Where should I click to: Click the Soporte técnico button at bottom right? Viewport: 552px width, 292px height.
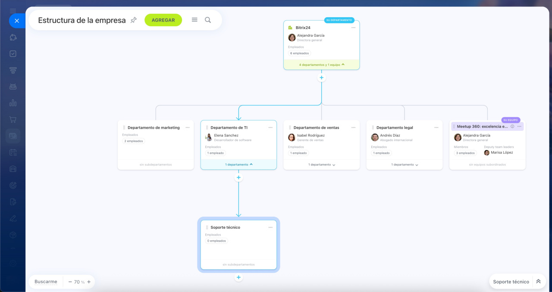[511, 282]
